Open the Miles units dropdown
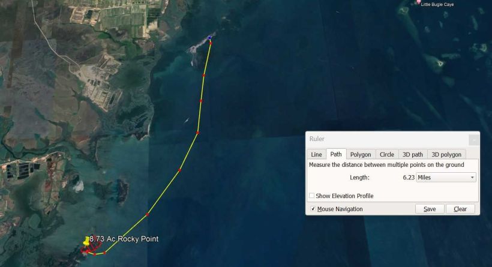 [x=446, y=177]
